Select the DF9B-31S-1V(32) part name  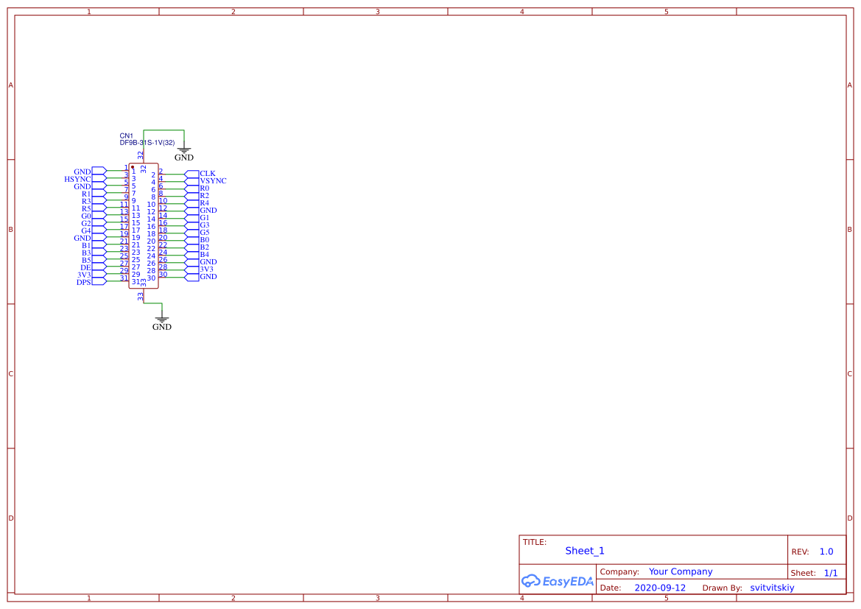(147, 143)
